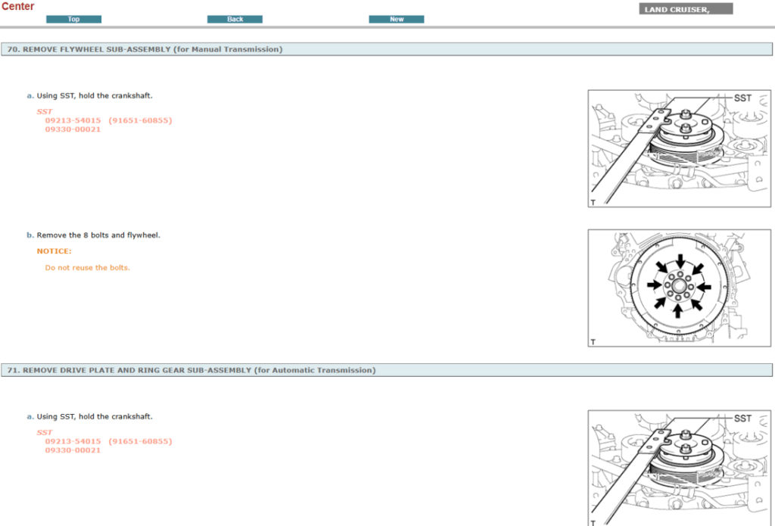This screenshot has width=775, height=526.
Task: Open the flywheel bolts diagram with arrows
Action: click(680, 288)
